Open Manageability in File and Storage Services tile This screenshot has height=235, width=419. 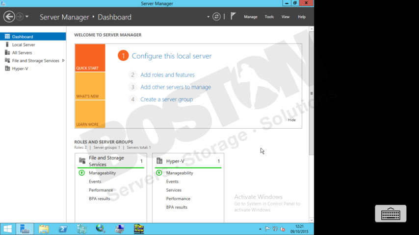coord(103,173)
